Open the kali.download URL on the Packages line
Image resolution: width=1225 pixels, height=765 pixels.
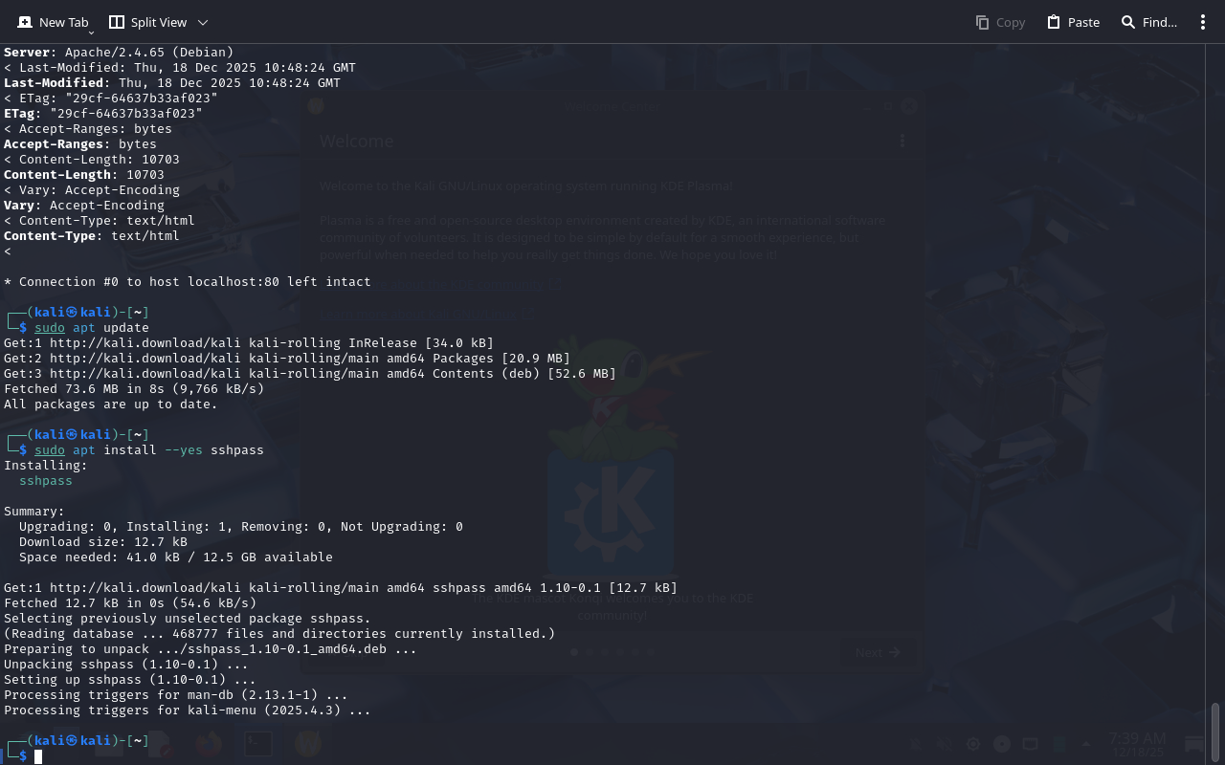point(141,359)
